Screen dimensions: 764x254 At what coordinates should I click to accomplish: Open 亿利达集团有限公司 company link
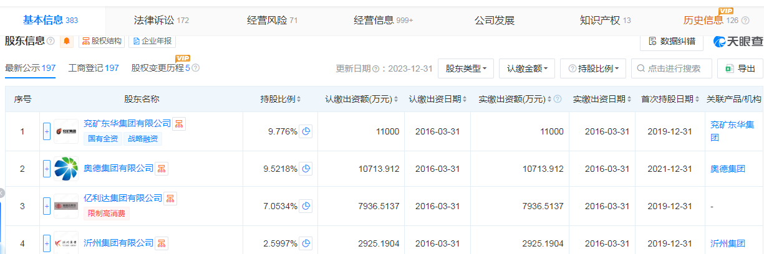tap(123, 198)
